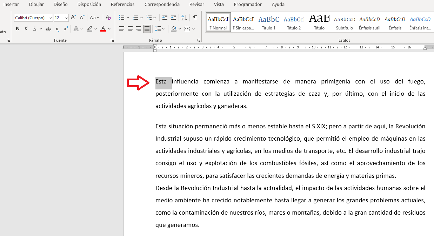Open the Programador tab
Screen dimensions: 434x236
click(x=248, y=5)
